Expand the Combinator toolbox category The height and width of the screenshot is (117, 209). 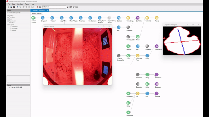8,21
